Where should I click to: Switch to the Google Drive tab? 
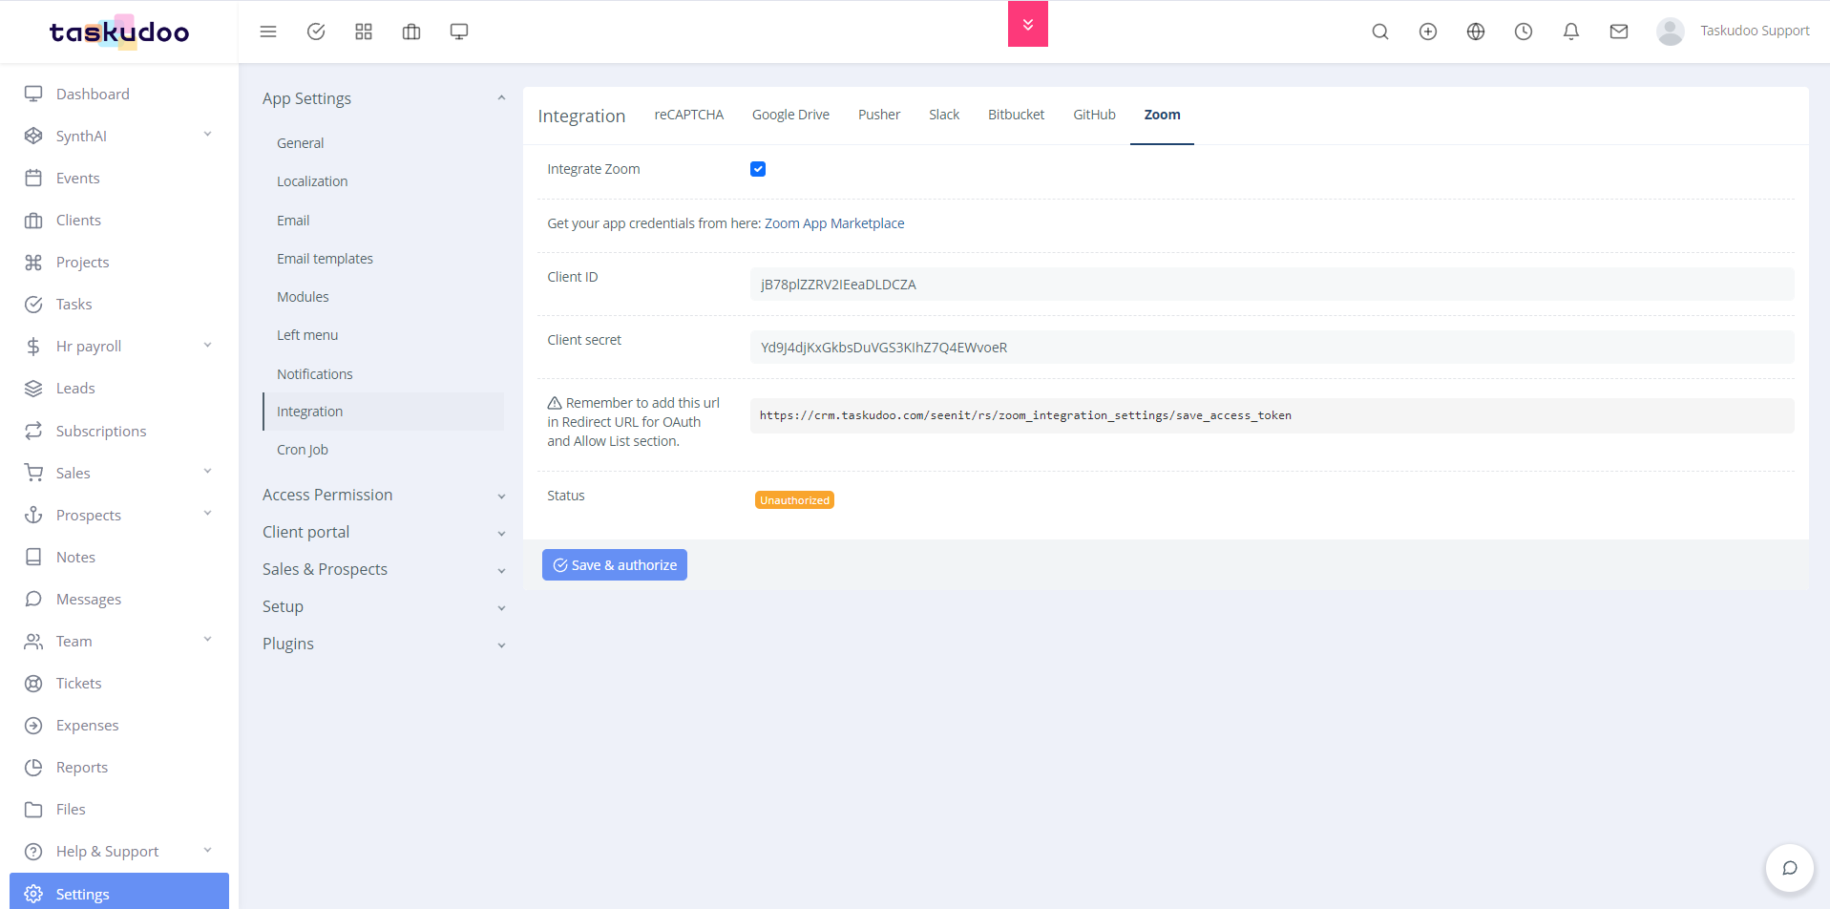pyautogui.click(x=790, y=115)
